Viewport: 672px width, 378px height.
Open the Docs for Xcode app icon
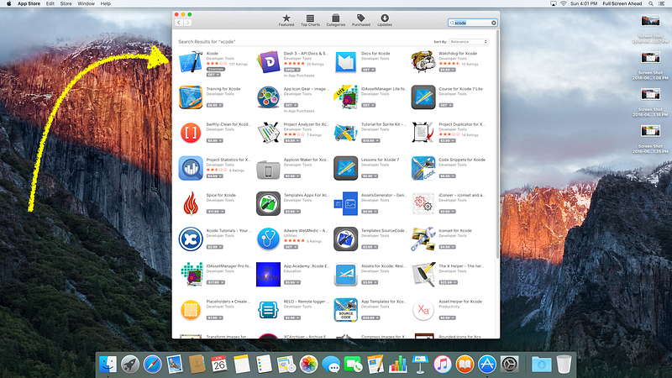tap(345, 62)
